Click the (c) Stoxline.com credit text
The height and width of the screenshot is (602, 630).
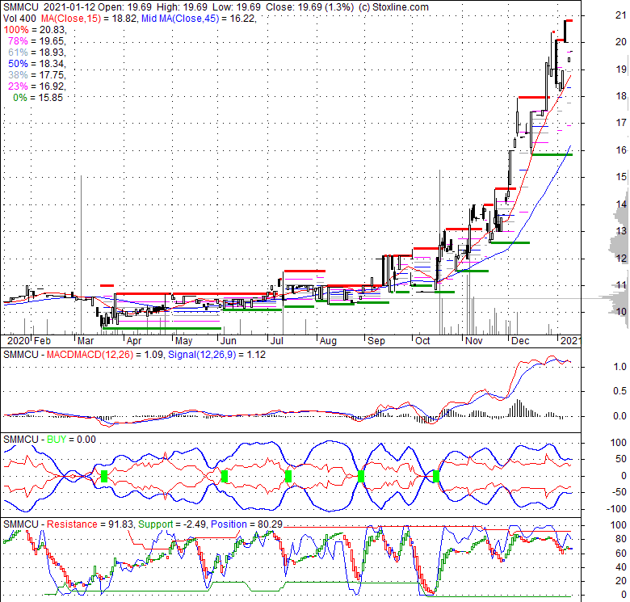[393, 7]
